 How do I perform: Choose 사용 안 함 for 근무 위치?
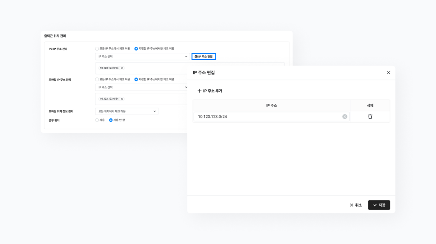[x=111, y=120]
